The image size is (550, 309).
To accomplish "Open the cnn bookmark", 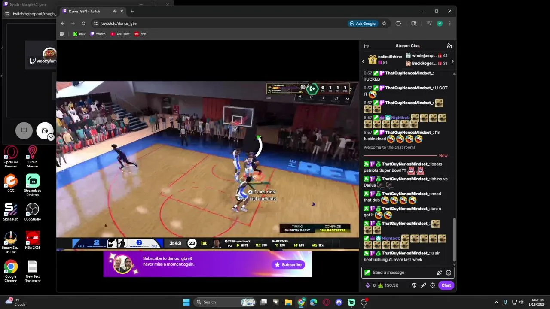I will (140, 34).
